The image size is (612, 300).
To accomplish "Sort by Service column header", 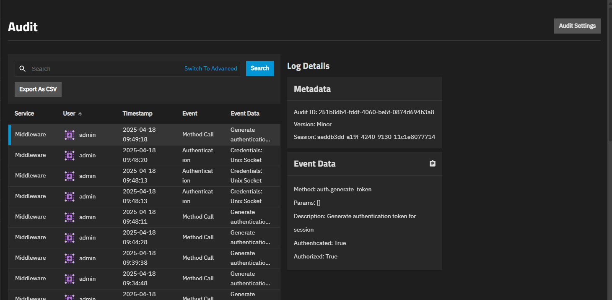I will [x=24, y=114].
